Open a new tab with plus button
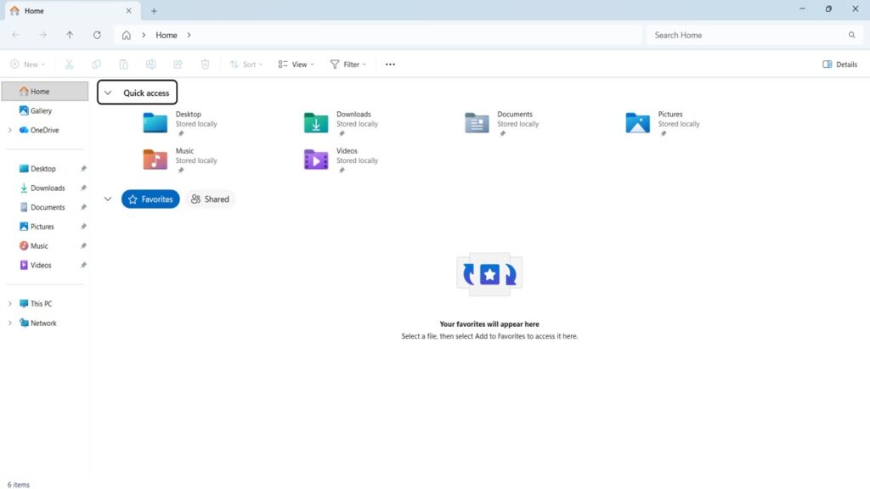 point(154,11)
